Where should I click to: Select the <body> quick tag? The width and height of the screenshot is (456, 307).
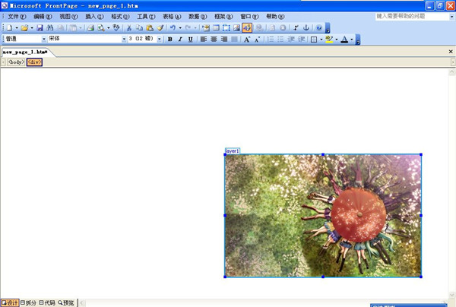pyautogui.click(x=16, y=62)
